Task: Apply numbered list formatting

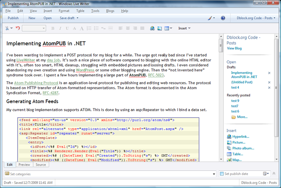Action: pos(89,28)
